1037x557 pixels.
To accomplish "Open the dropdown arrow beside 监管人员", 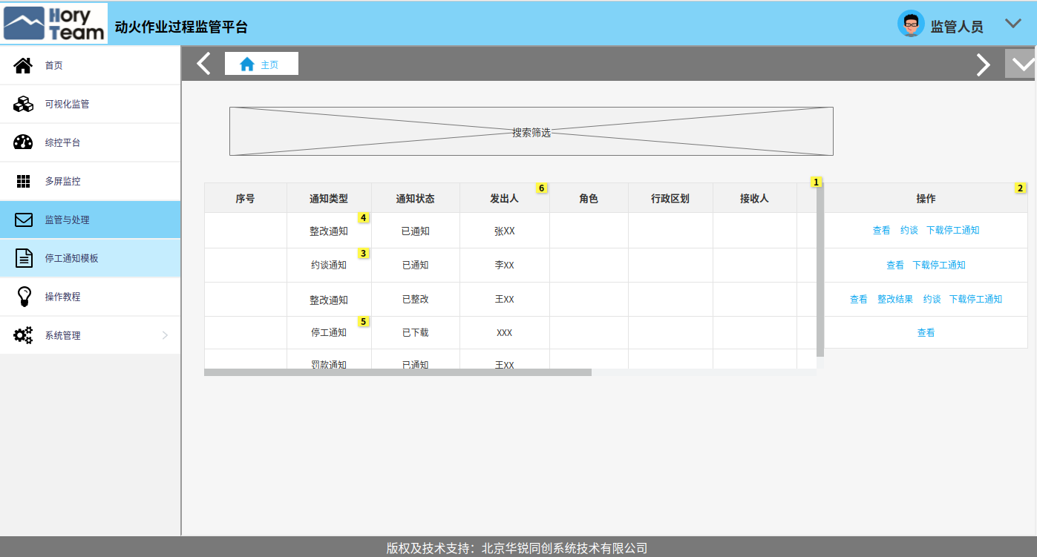I will tap(1013, 23).
